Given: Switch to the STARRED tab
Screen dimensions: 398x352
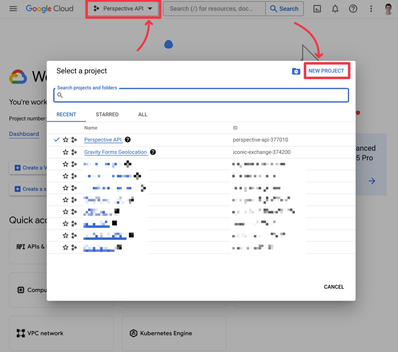Looking at the screenshot, I should click(107, 114).
